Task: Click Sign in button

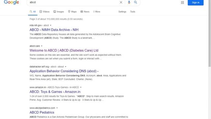Action: [196, 3]
